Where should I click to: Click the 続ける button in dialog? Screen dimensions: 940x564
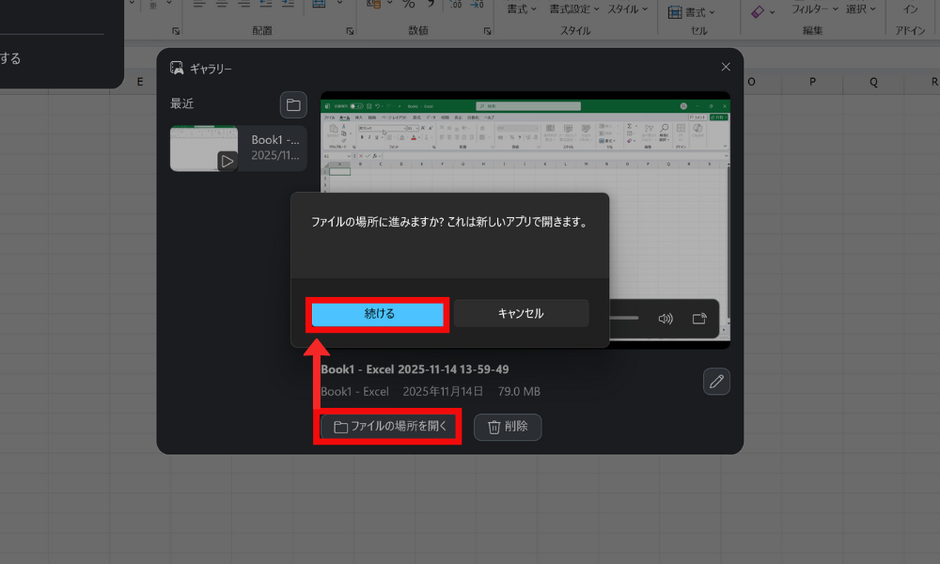coord(379,314)
